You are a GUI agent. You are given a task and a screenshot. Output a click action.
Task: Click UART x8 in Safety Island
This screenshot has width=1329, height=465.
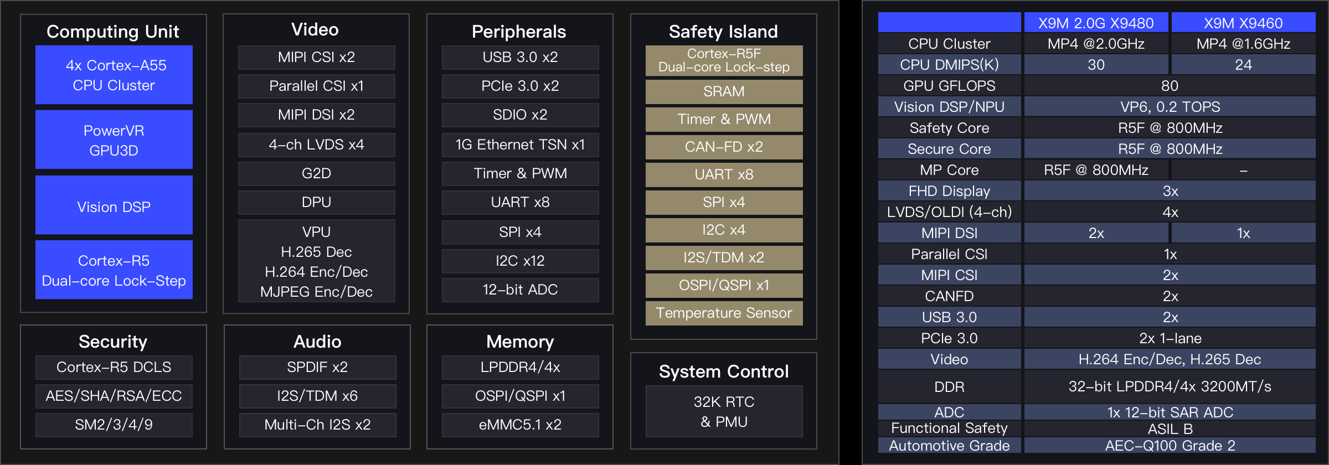pos(724,175)
